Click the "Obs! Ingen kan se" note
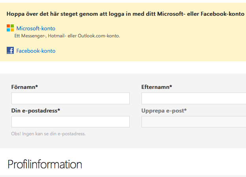The height and width of the screenshot is (177, 246). coord(48,134)
